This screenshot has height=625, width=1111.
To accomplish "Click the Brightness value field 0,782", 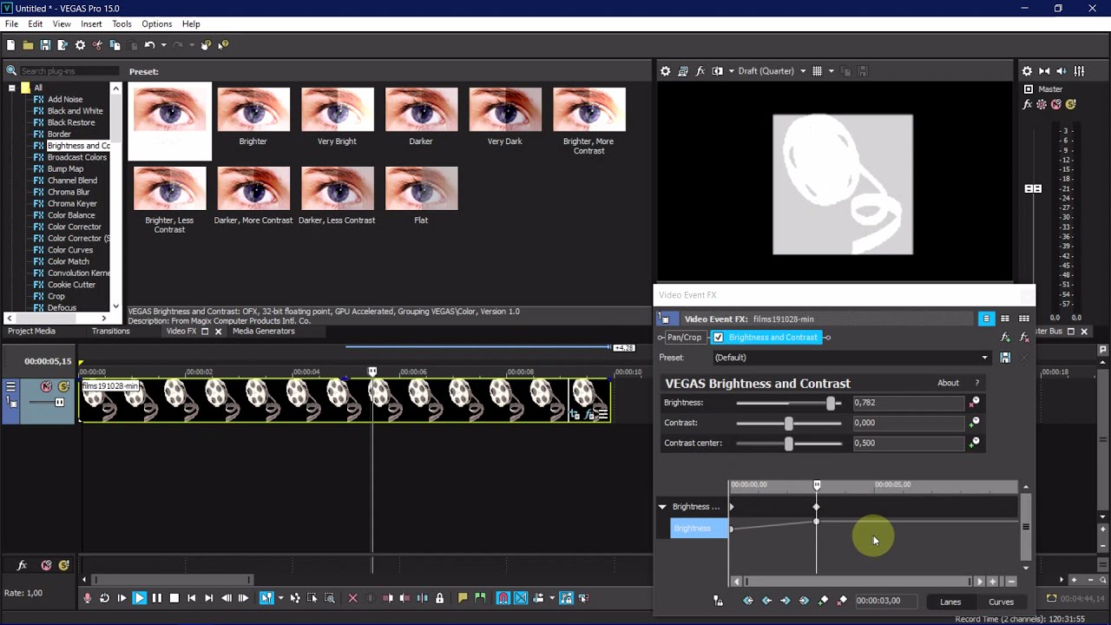I will (908, 403).
